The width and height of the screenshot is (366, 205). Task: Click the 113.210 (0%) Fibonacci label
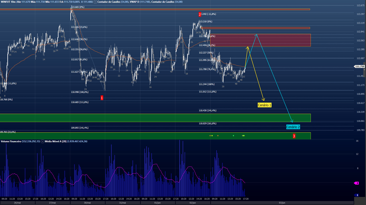(x=206, y=22)
